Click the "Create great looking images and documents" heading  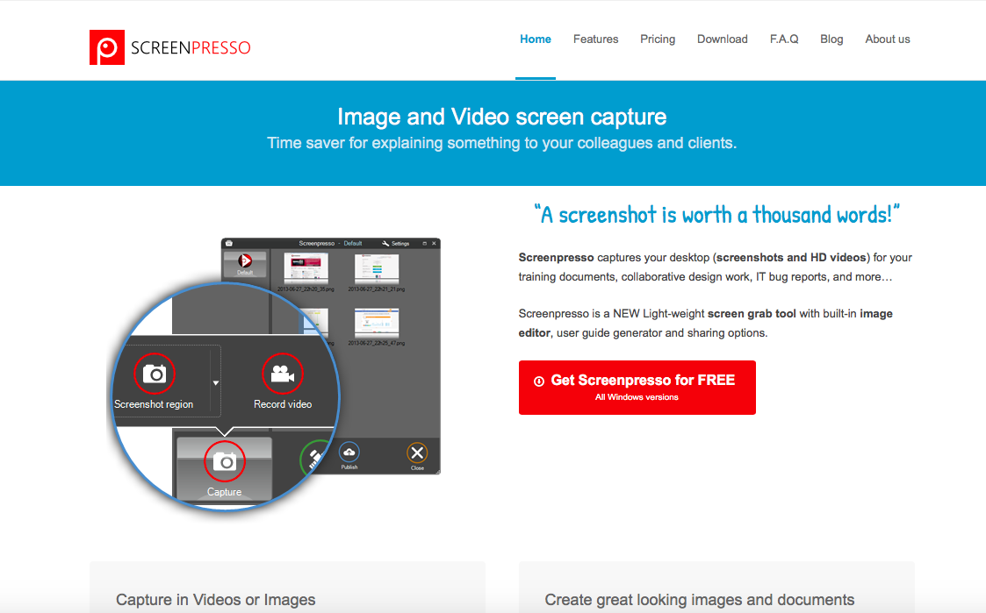(x=699, y=600)
